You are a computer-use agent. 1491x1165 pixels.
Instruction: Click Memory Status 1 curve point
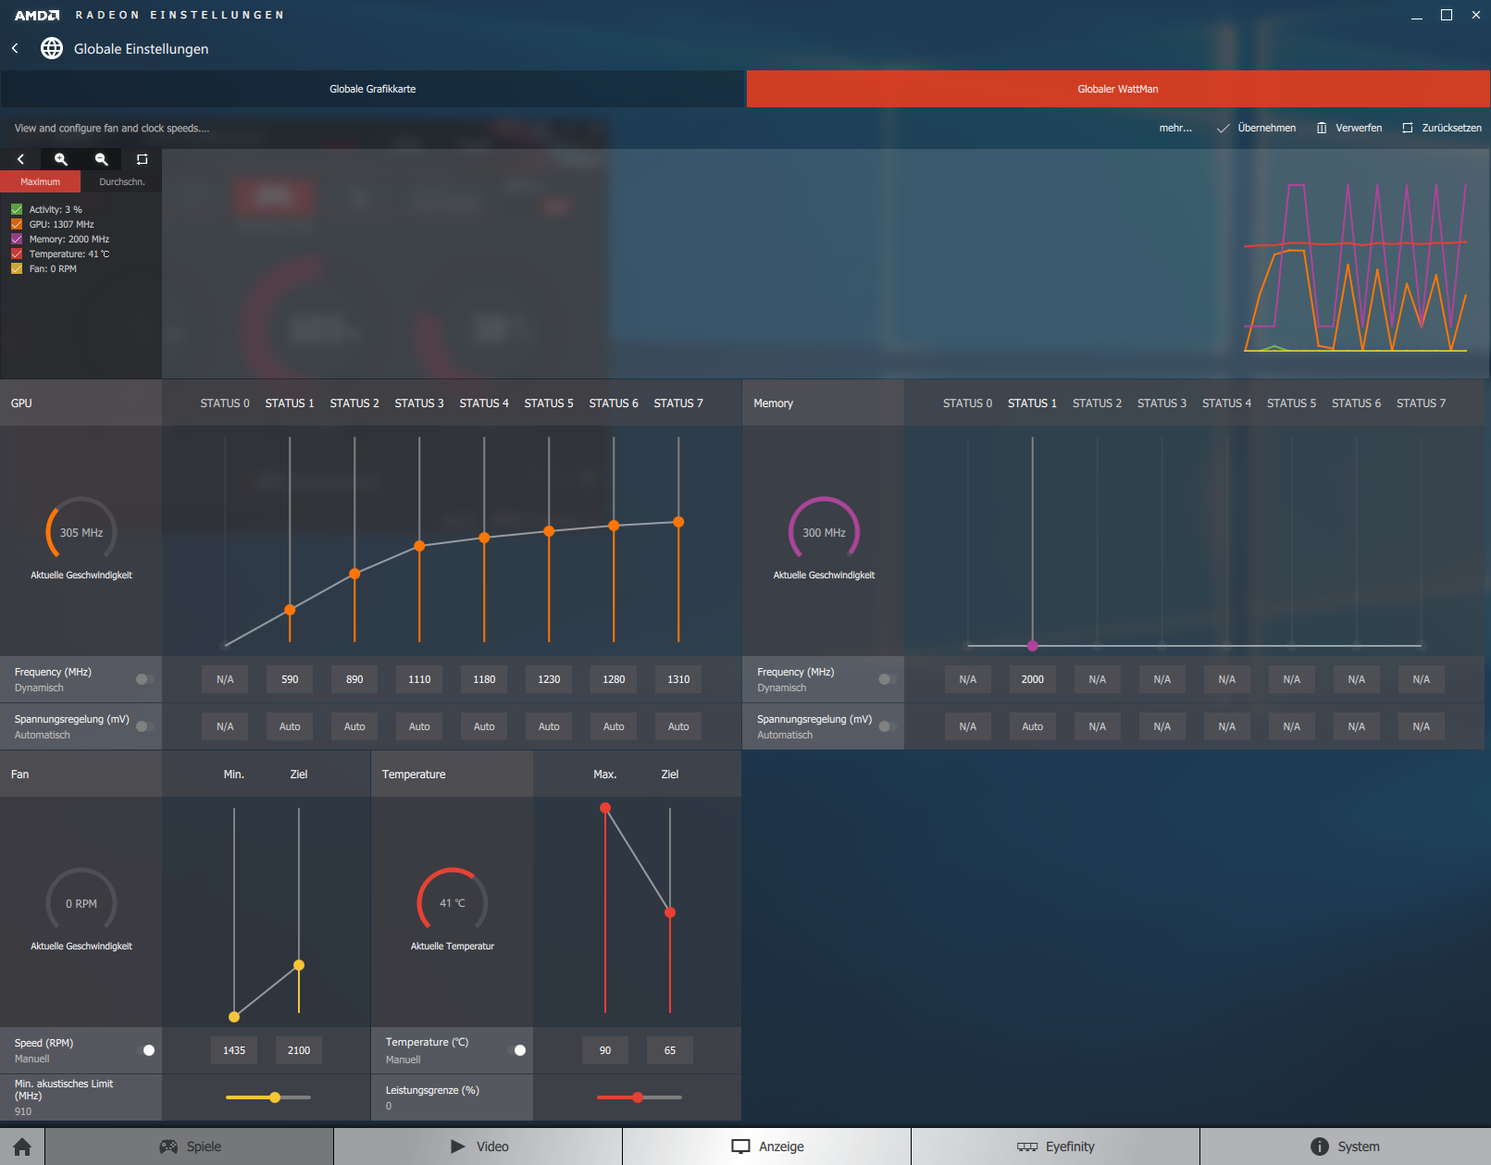1033,646
